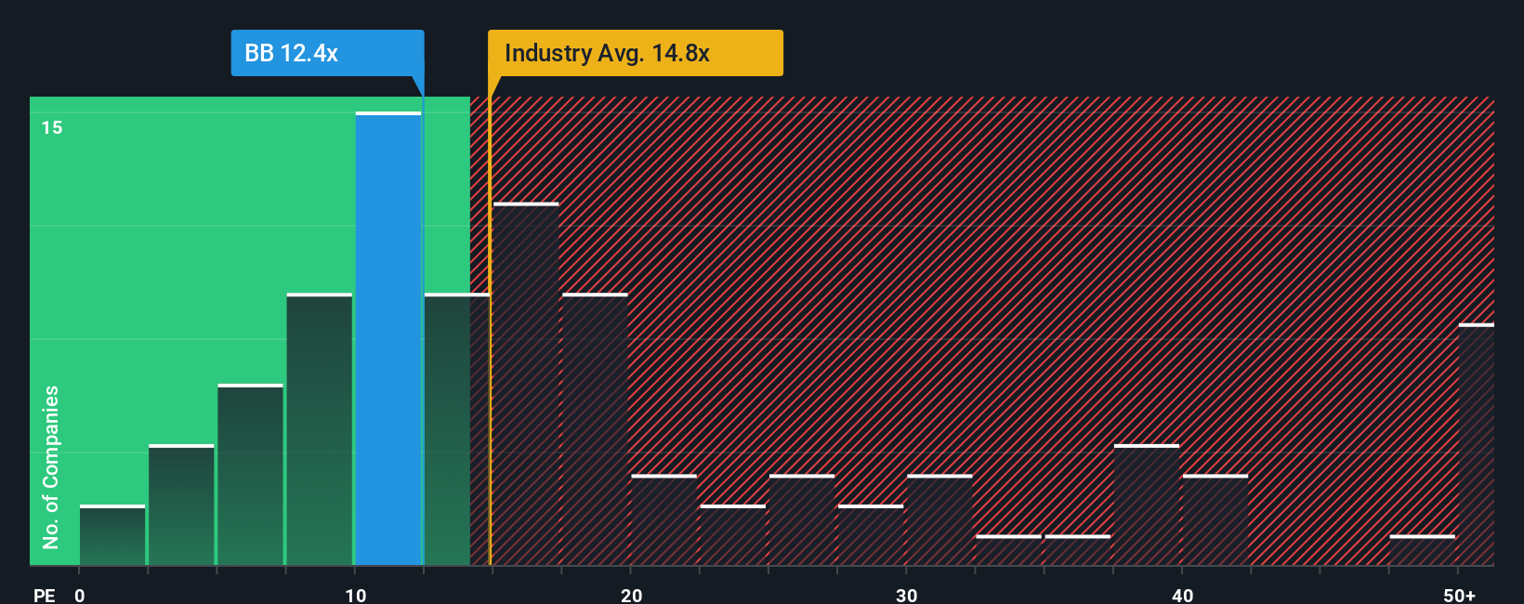Viewport: 1524px width, 604px height.
Task: Click the PE axis label 40
Action: coord(1182,595)
